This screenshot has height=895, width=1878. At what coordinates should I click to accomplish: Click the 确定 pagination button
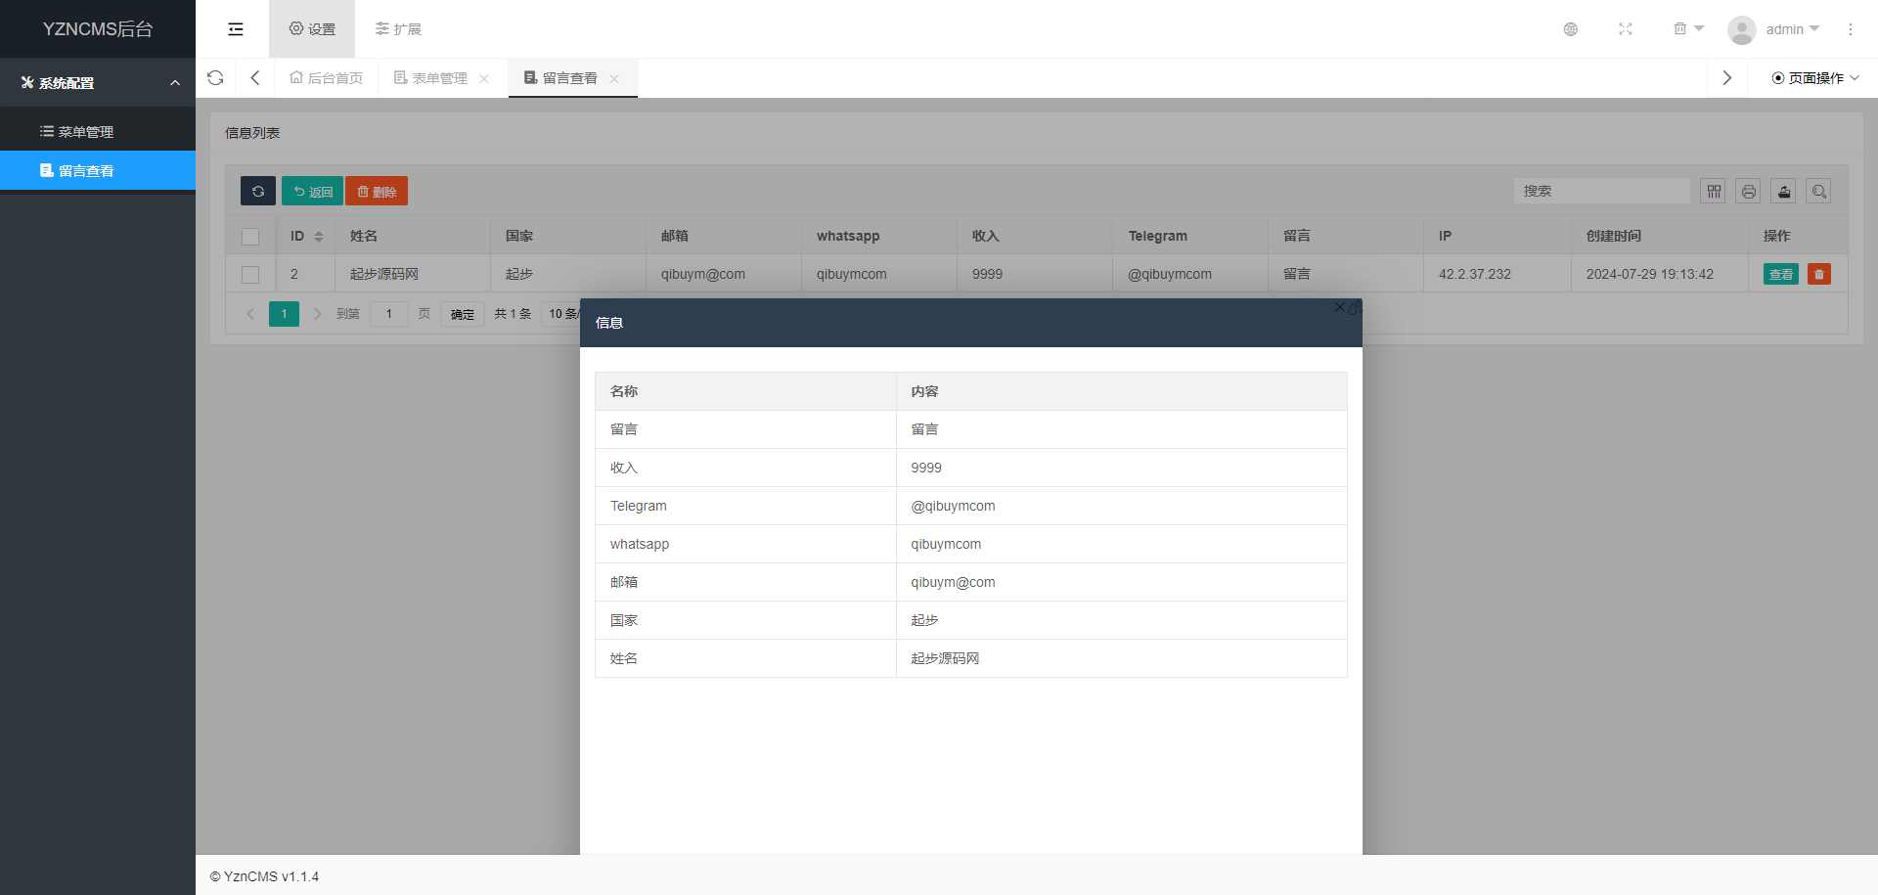click(463, 314)
